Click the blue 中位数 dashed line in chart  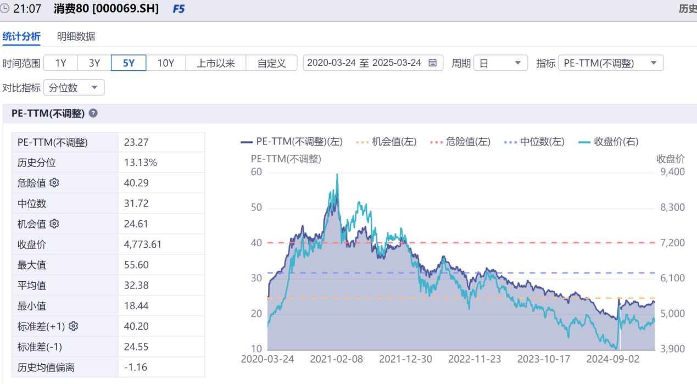click(461, 273)
